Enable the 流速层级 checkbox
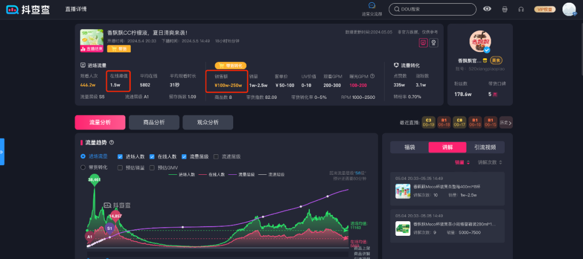 [x=216, y=156]
